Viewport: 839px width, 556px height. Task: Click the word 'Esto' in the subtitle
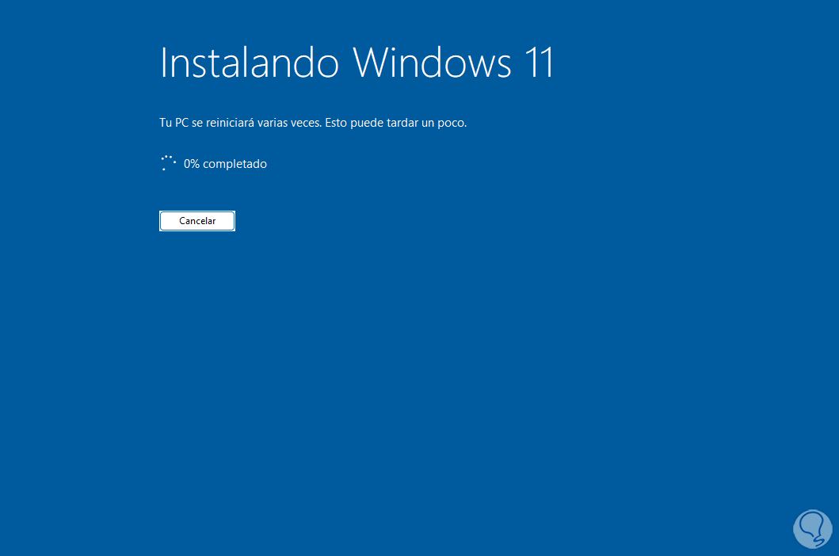(336, 123)
